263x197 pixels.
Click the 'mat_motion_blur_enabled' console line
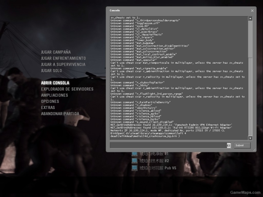point(142,57)
